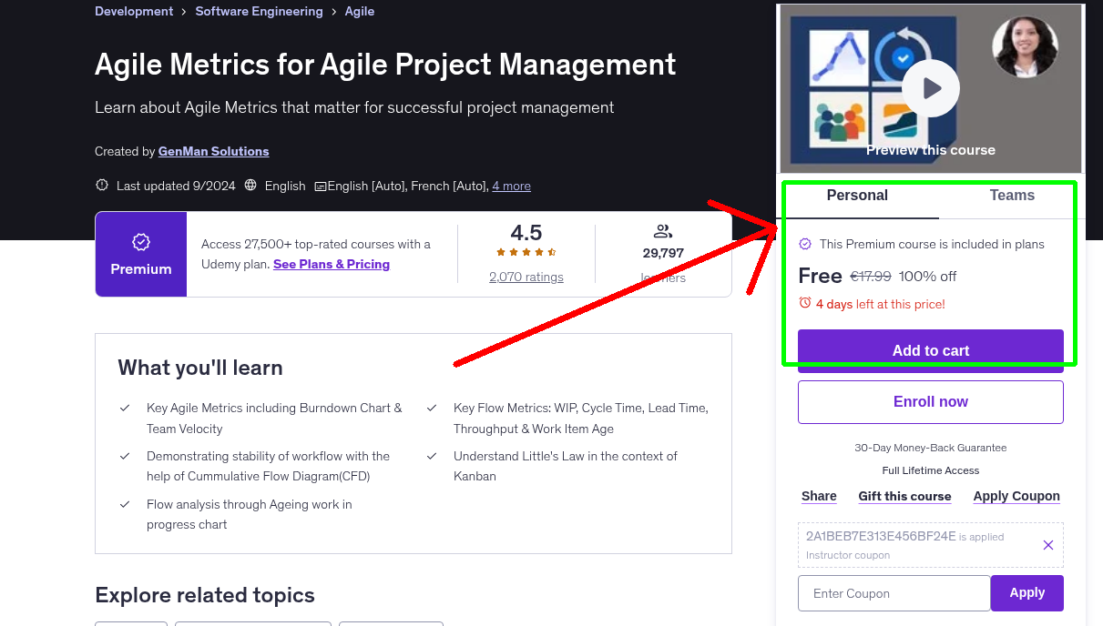The image size is (1103, 626).
Task: Open See Plans & Pricing
Action: click(x=331, y=264)
